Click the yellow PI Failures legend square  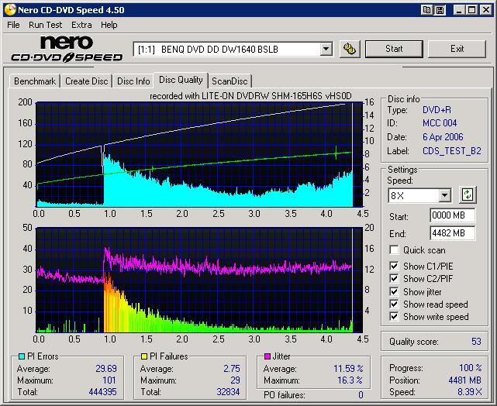click(x=144, y=357)
